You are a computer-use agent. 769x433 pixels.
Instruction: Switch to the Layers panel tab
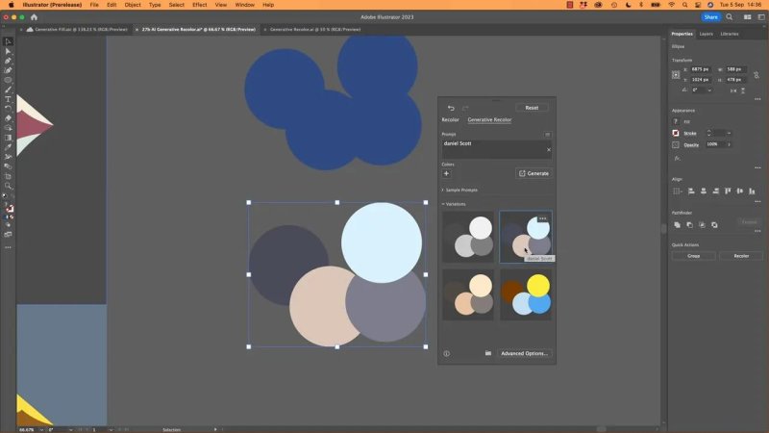point(707,34)
